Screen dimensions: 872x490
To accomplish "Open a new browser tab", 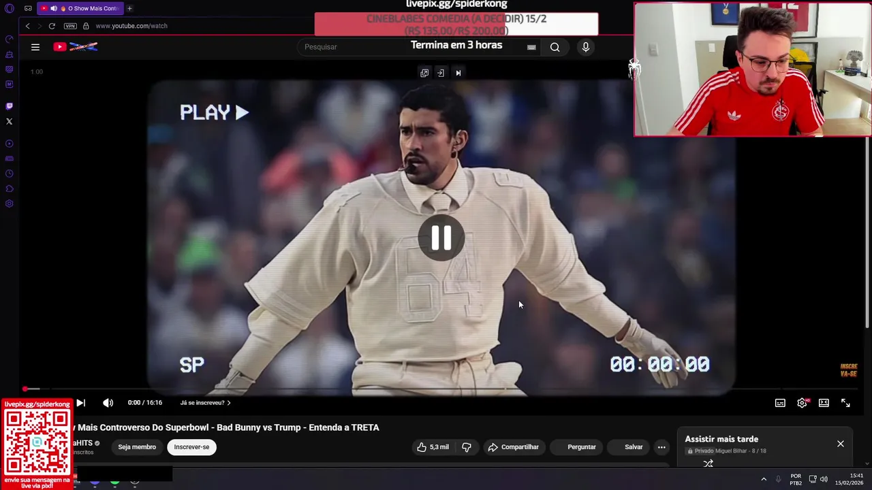I will coord(129,8).
